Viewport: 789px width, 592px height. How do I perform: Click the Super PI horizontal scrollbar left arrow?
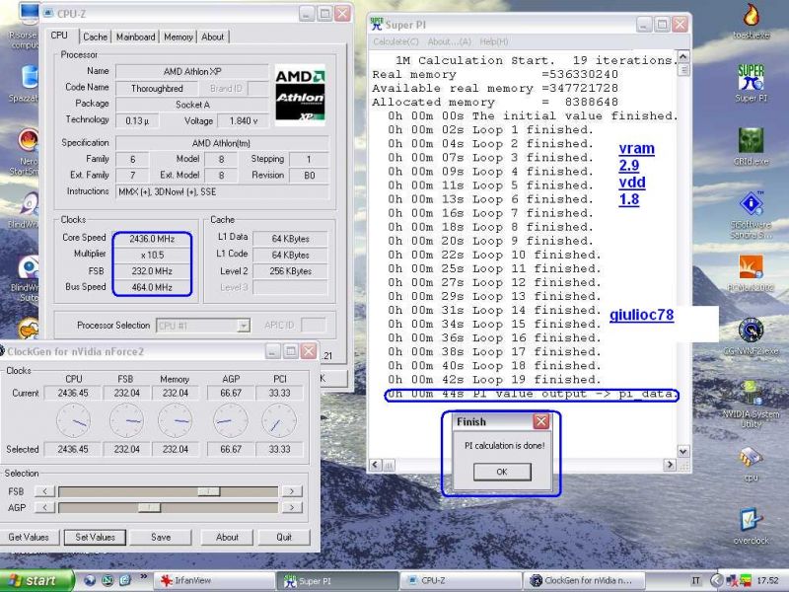[x=376, y=464]
